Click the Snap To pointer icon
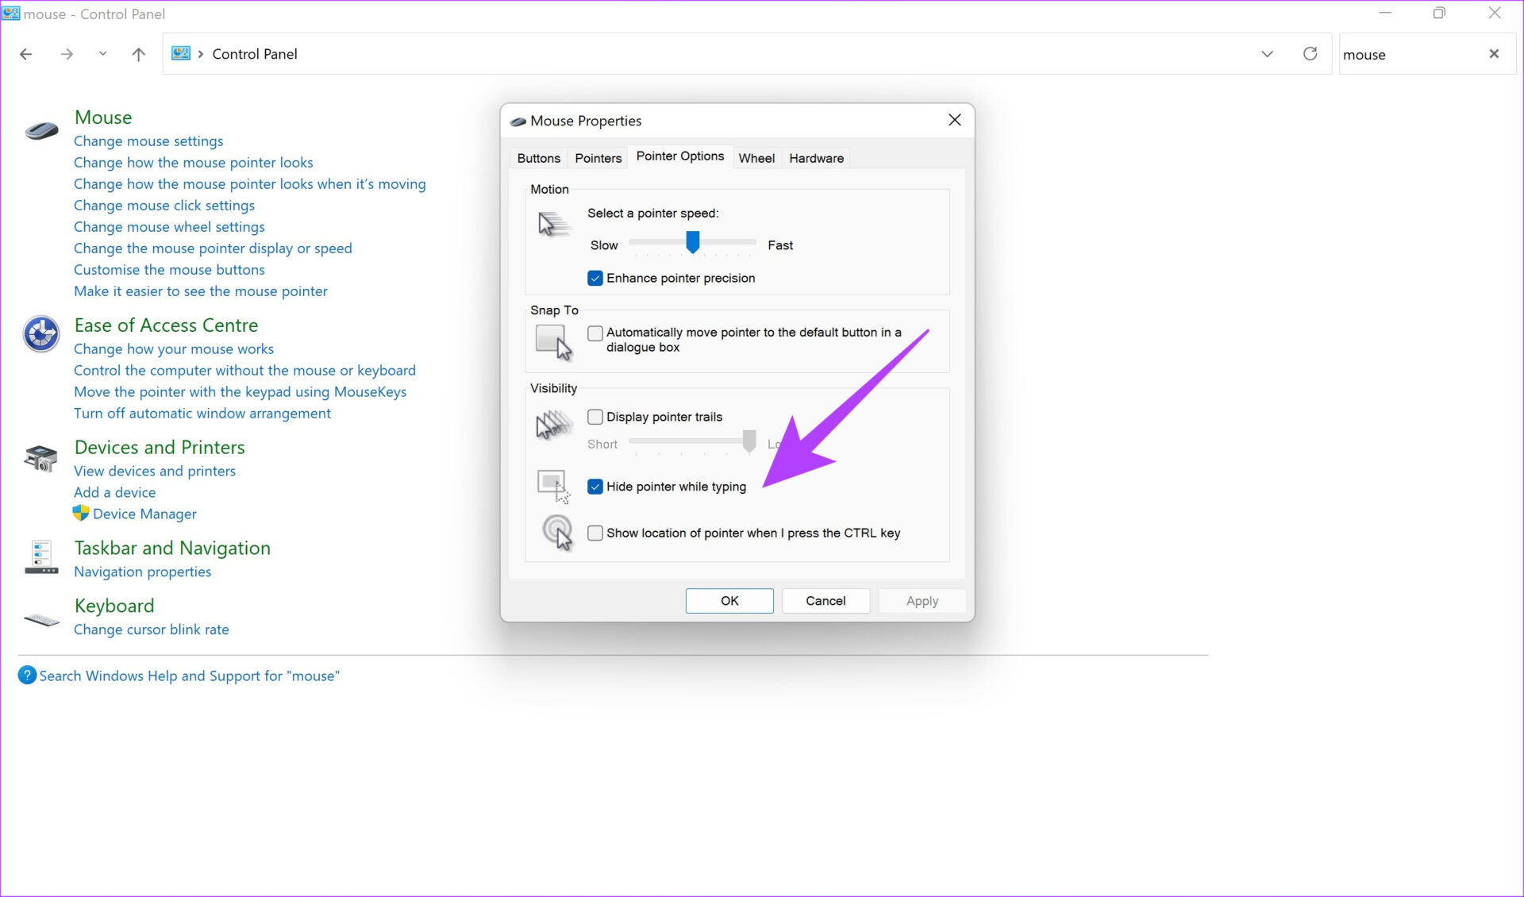This screenshot has width=1524, height=897. (553, 342)
